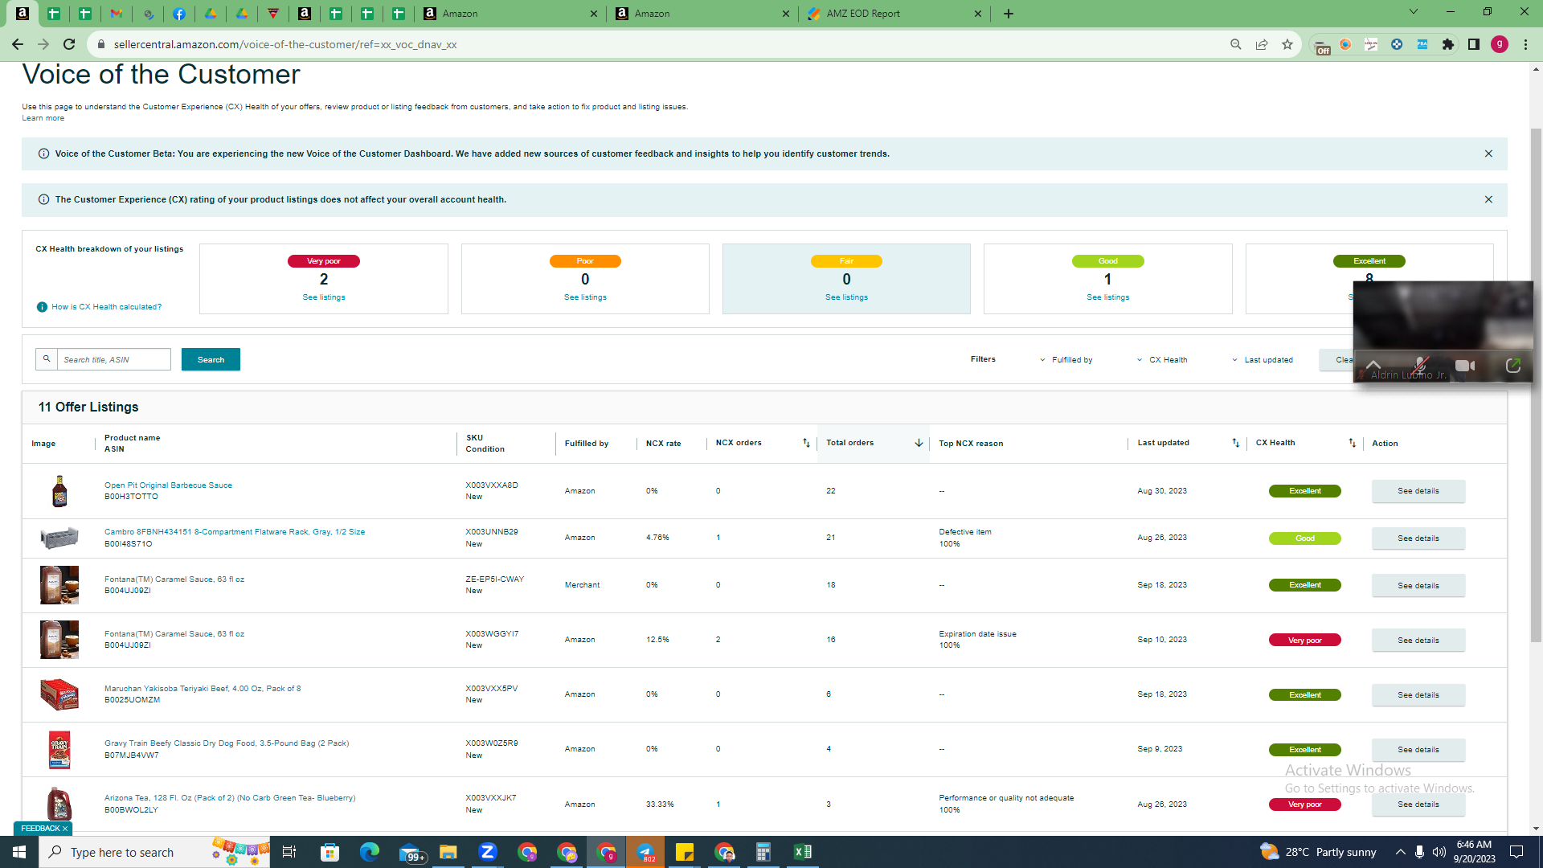This screenshot has height=868, width=1543.
Task: Open File Explorer from the taskbar
Action: (x=448, y=852)
